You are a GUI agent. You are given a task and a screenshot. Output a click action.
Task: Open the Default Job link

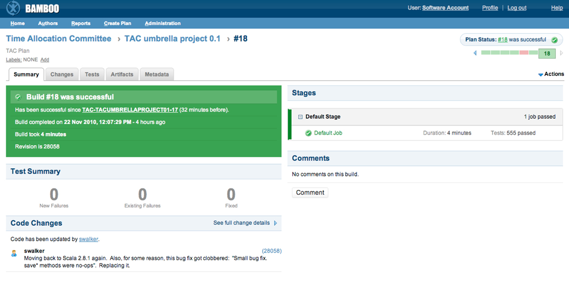click(x=328, y=133)
